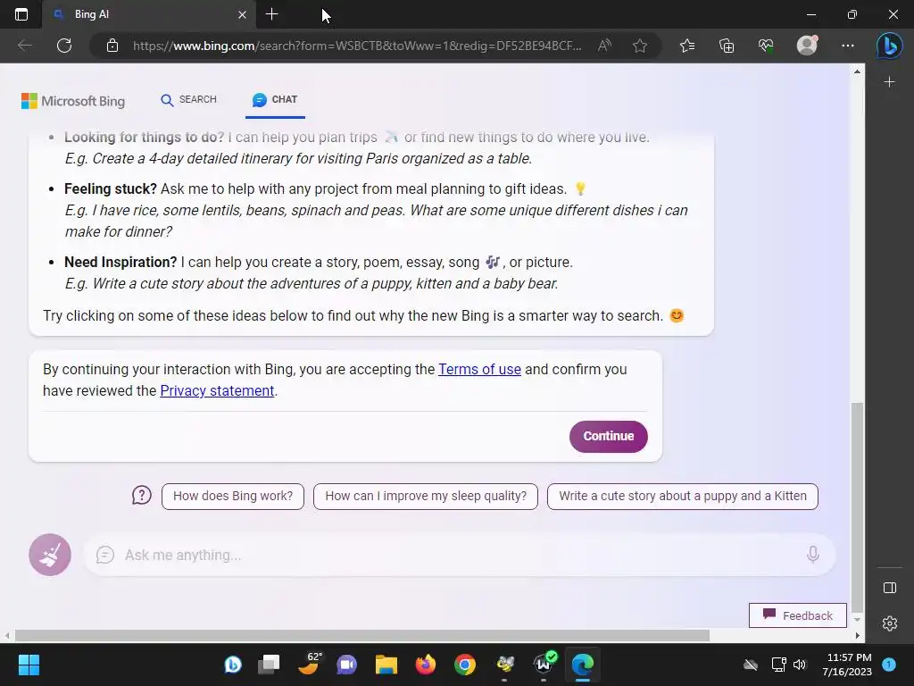Close the Bing AI tab
The width and height of the screenshot is (914, 686).
click(243, 14)
